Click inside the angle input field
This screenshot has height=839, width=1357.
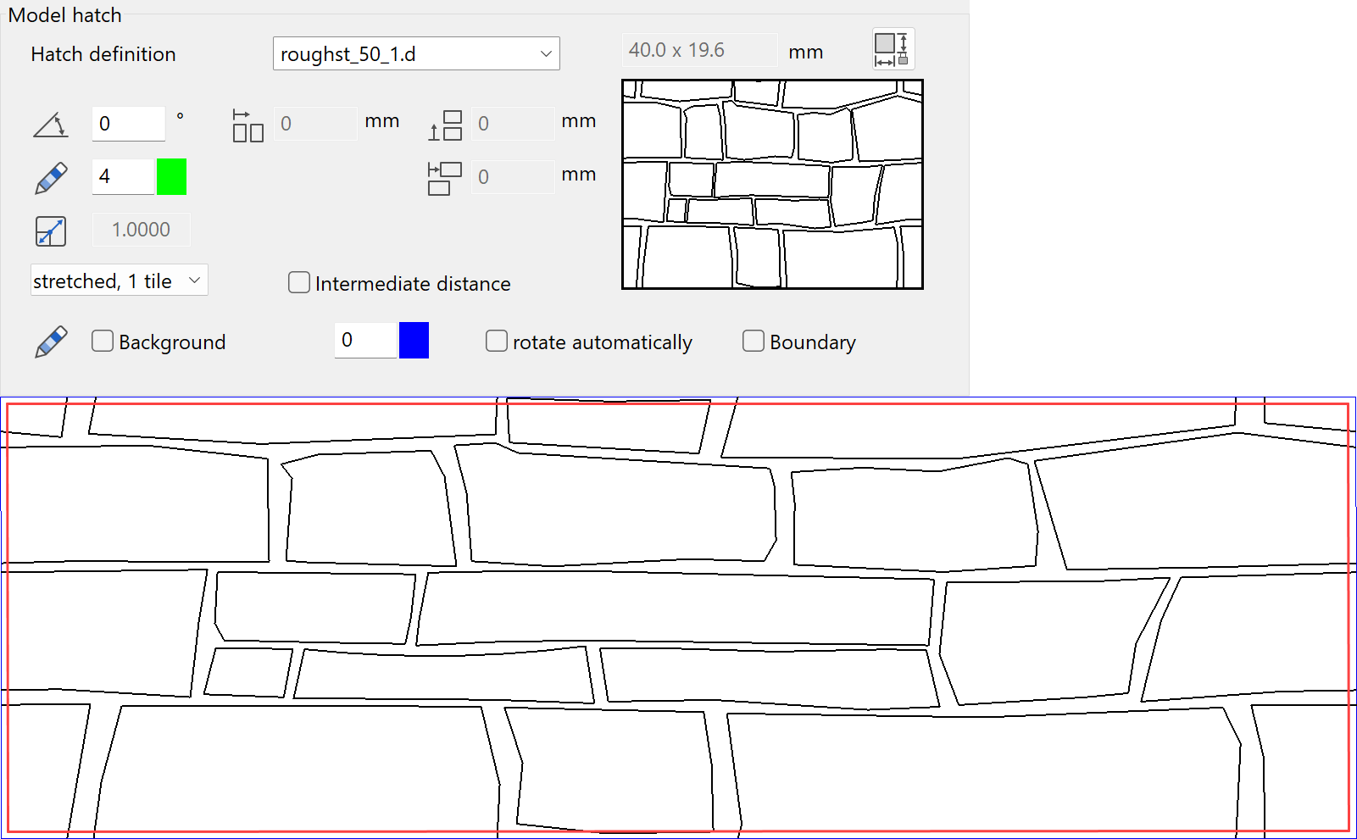(127, 124)
